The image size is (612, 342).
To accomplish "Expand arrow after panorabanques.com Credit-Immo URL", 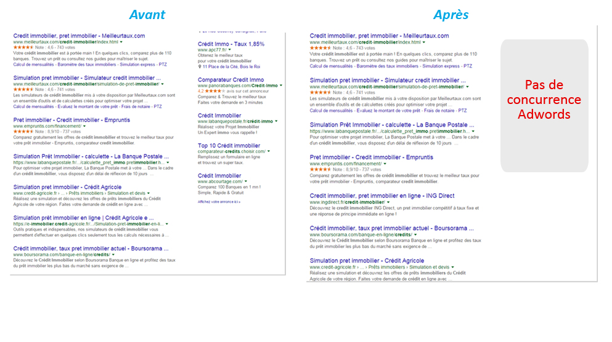I will (x=280, y=85).
